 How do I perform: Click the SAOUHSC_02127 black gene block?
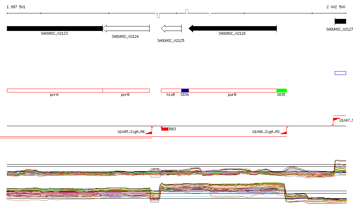[340, 22]
